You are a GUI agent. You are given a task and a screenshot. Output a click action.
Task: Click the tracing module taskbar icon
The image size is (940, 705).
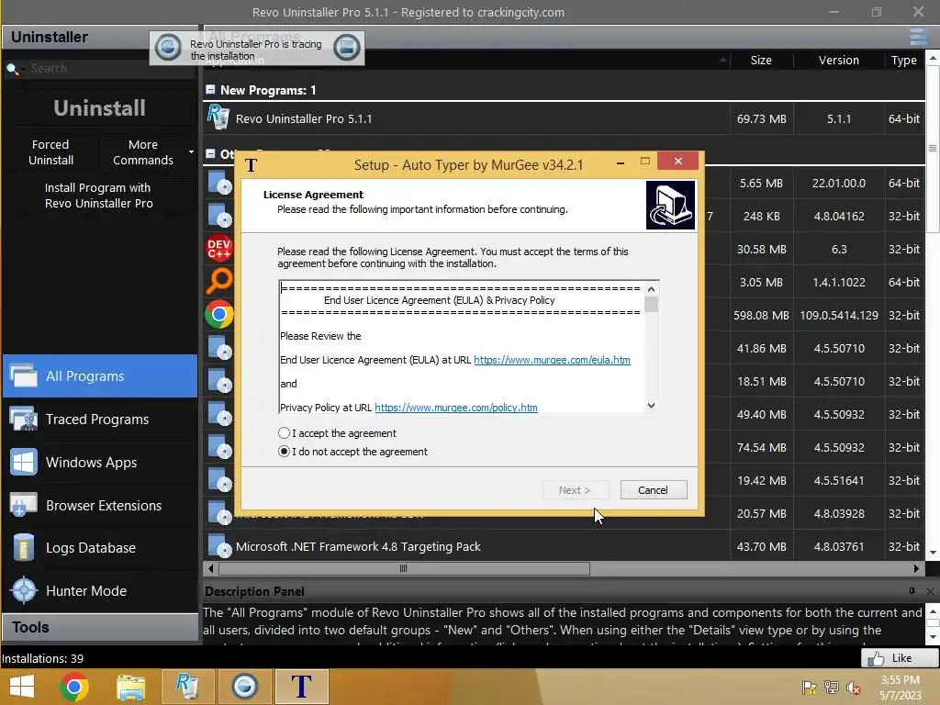[x=244, y=687]
